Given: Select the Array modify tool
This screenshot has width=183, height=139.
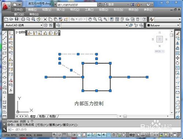Looking at the screenshot, I should coord(178,53).
